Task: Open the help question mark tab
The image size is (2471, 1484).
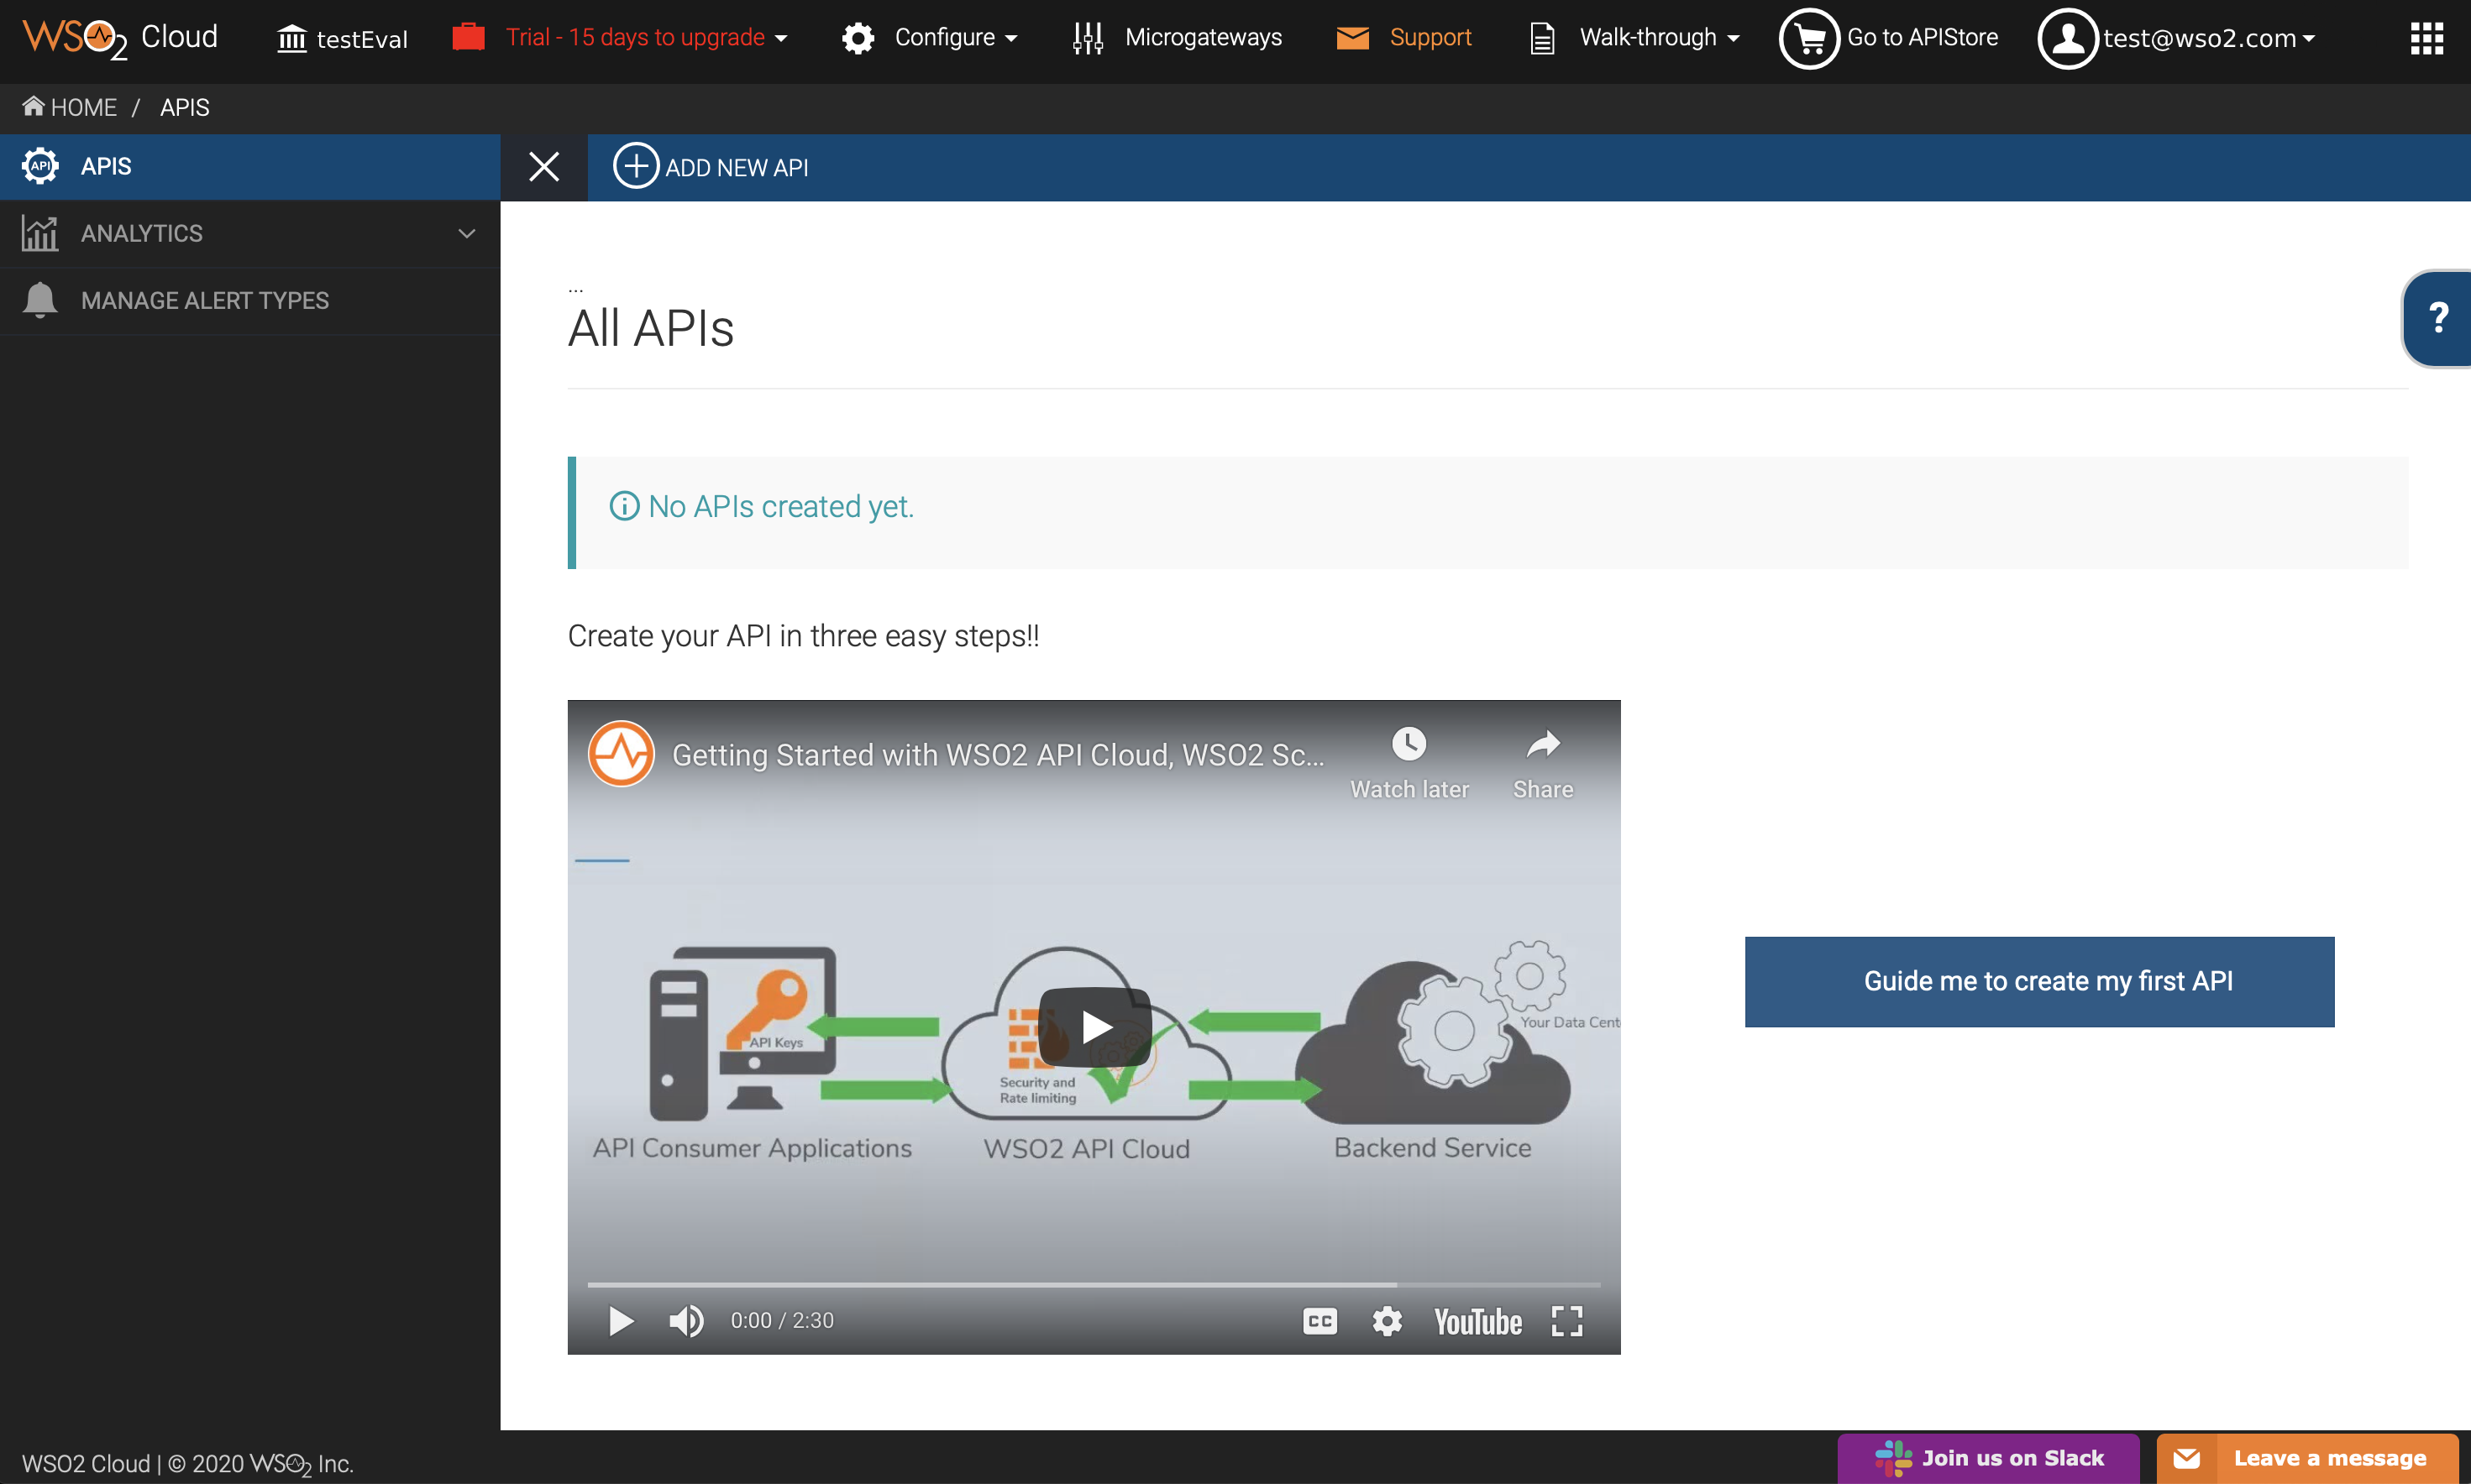Action: (2438, 318)
